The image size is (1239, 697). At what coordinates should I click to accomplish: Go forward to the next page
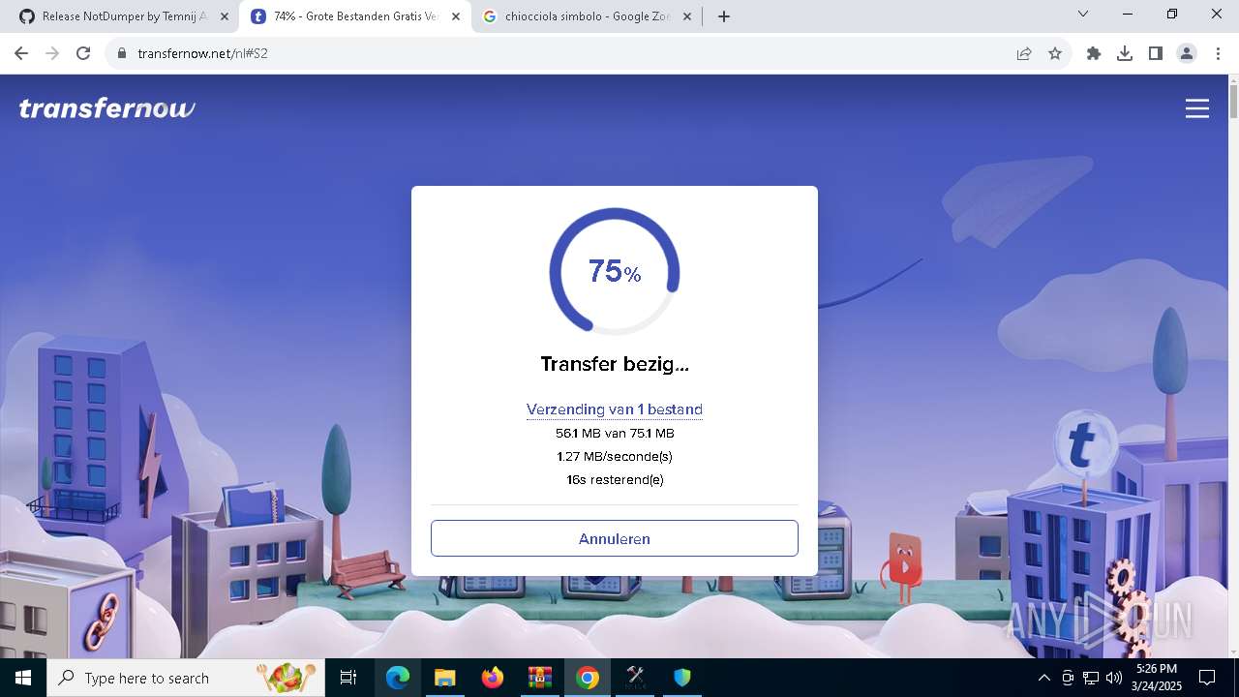coord(52,53)
